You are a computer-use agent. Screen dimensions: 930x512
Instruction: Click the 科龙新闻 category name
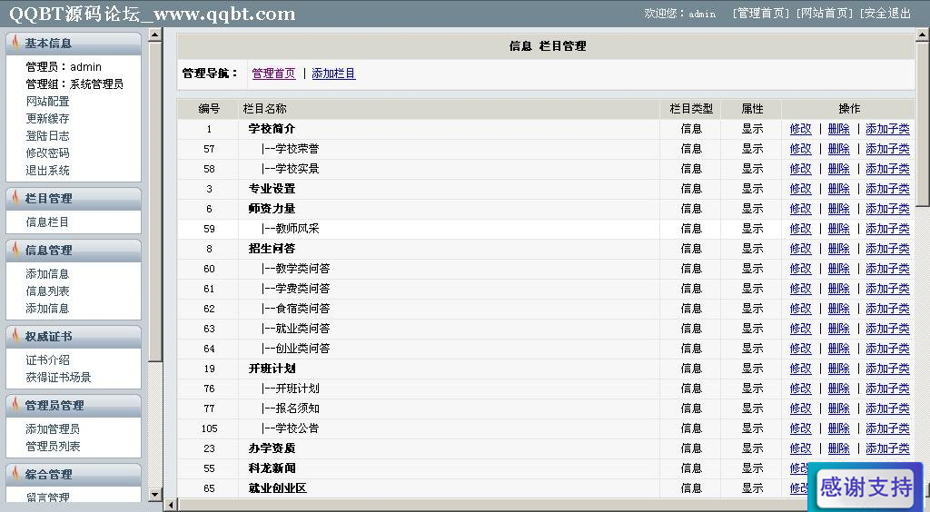(x=272, y=468)
